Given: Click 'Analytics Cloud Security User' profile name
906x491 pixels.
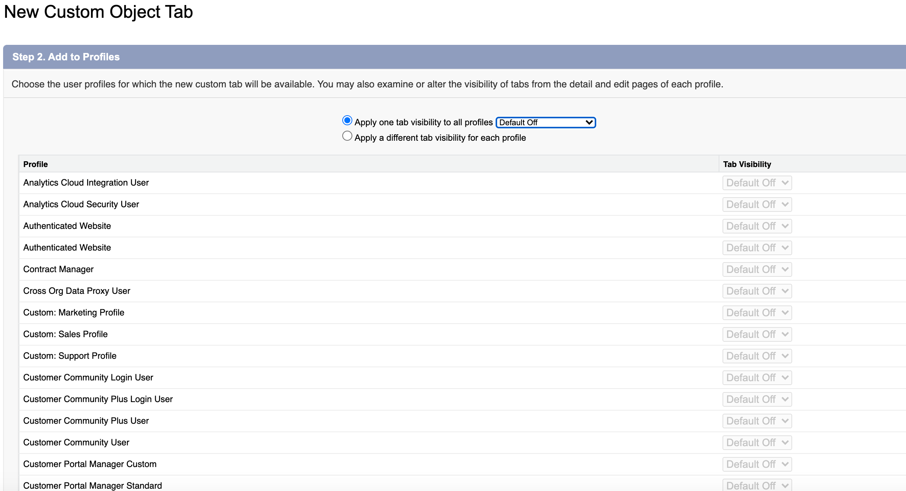Looking at the screenshot, I should coord(81,204).
